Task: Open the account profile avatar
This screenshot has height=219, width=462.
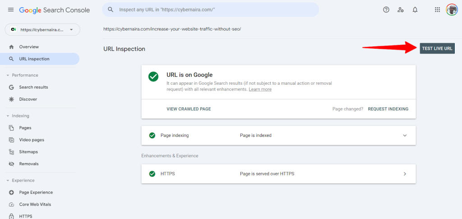Action: [x=452, y=10]
